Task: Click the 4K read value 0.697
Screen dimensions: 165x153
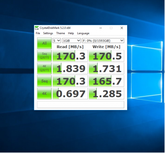Action: point(70,94)
